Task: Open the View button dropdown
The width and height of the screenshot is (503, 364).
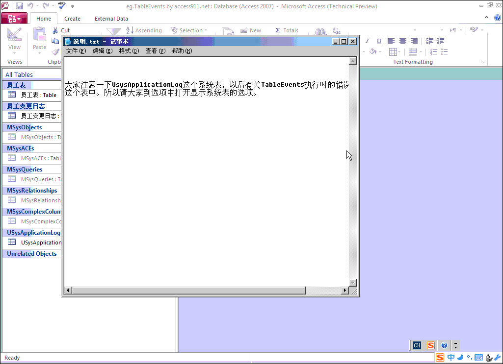Action: click(14, 53)
